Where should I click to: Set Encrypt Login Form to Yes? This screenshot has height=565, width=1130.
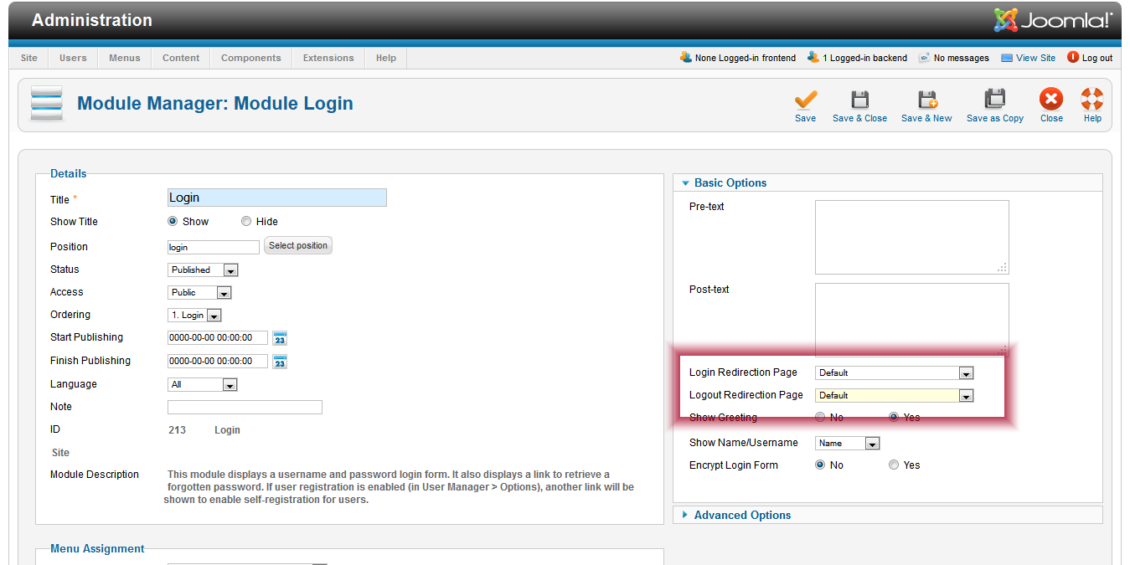click(x=894, y=465)
